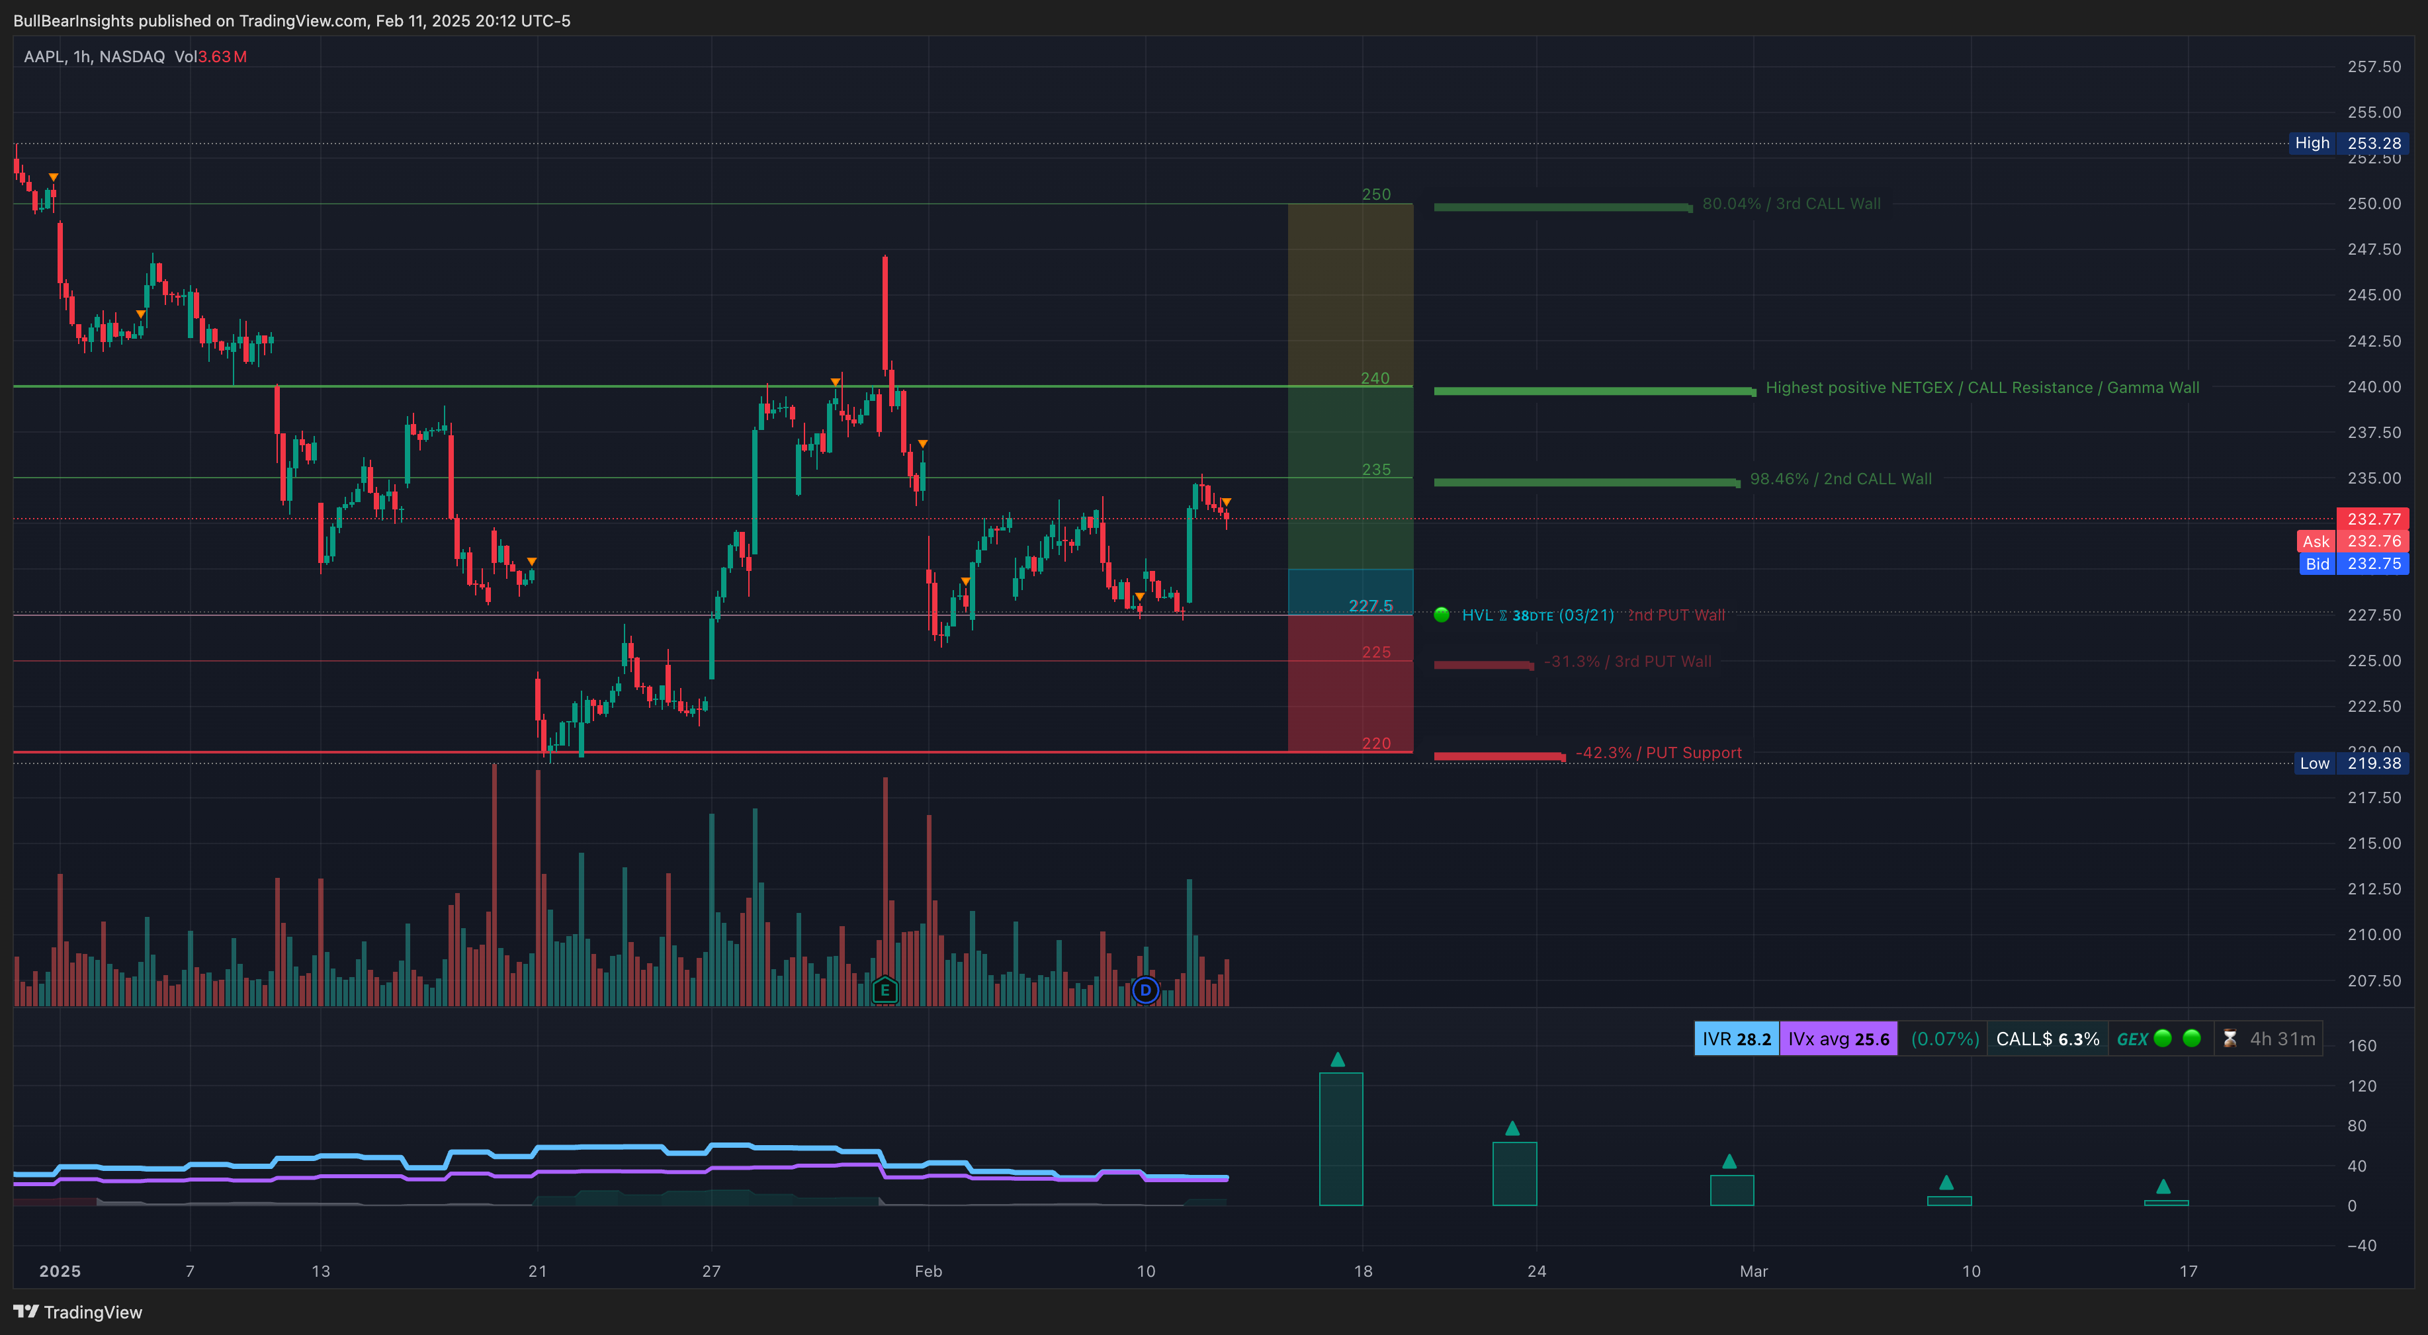Click the red 232.77 last price label
The width and height of the screenshot is (2428, 1335).
tap(2372, 519)
